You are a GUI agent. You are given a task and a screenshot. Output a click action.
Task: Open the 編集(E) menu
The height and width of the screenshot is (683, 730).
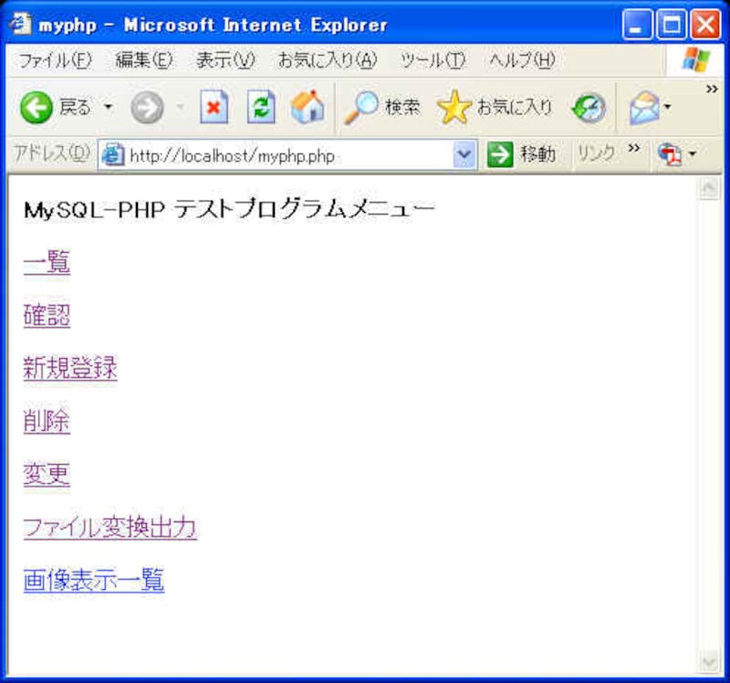pos(144,60)
